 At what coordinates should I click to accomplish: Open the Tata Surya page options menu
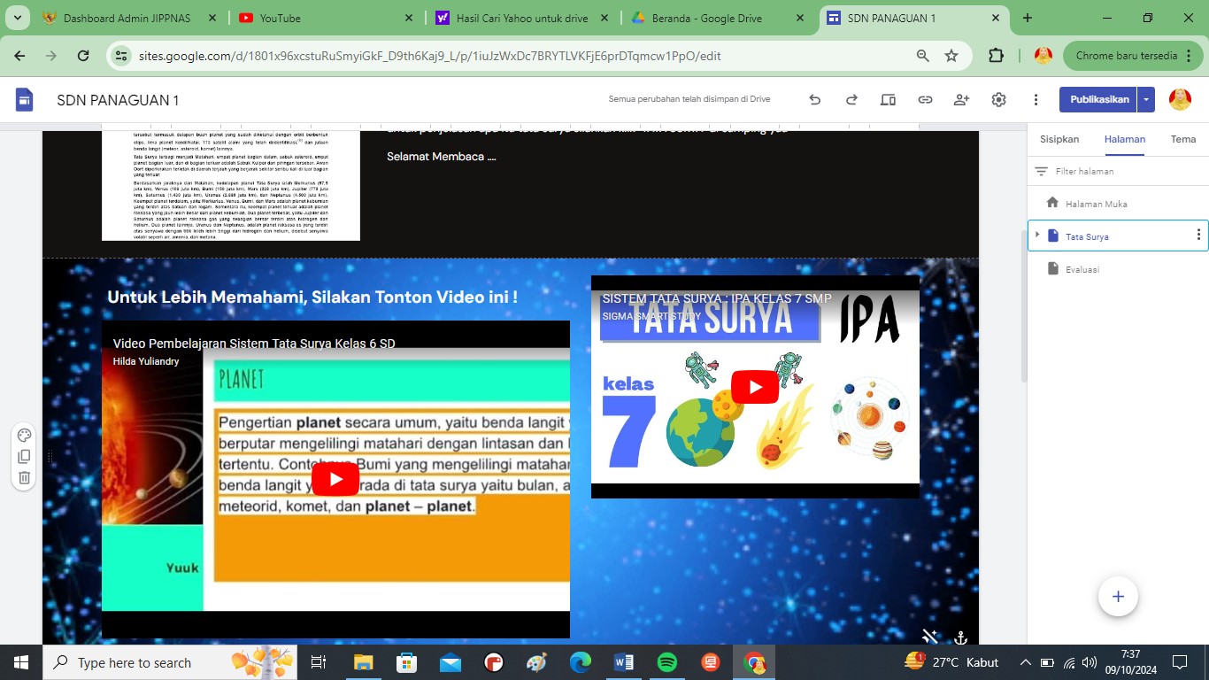[1198, 236]
